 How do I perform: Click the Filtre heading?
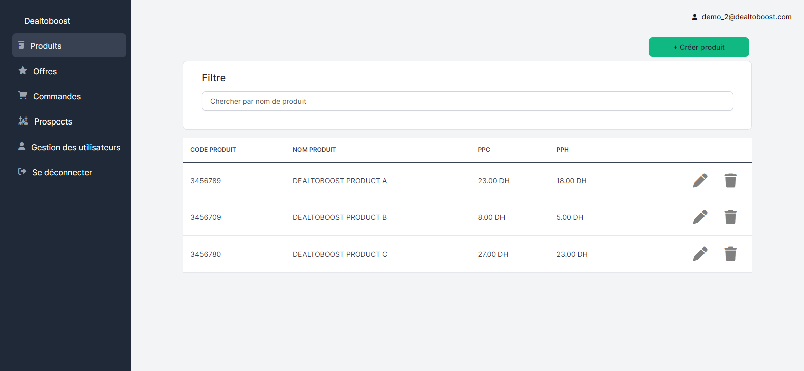click(214, 78)
